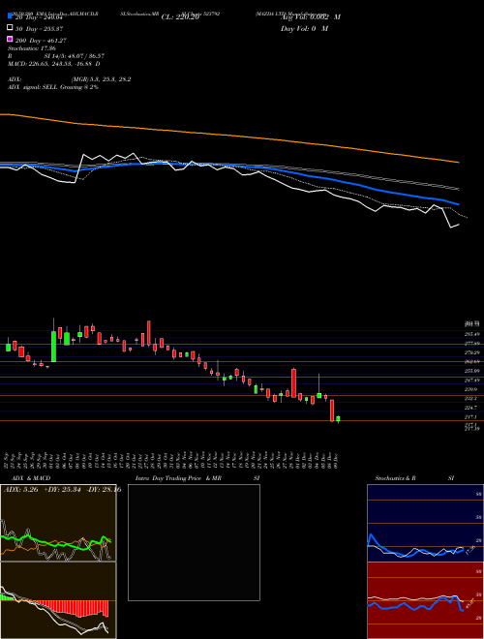Screen dimensions: 484x639
Task: Click the 'Avg Vol: 0.002 M' label
Action: pyautogui.click(x=311, y=17)
